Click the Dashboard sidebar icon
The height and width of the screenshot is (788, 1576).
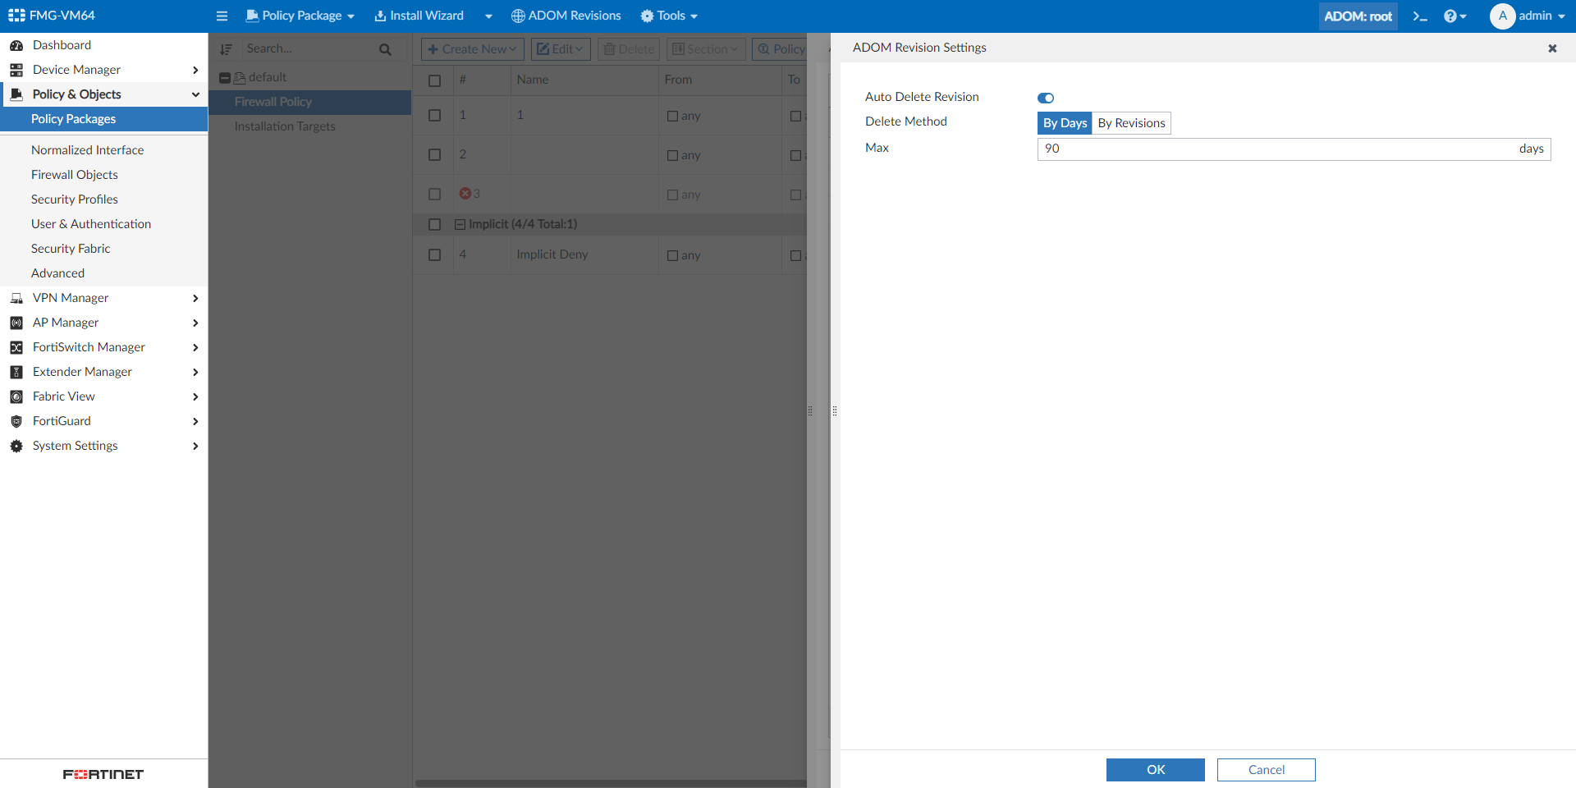tap(16, 45)
